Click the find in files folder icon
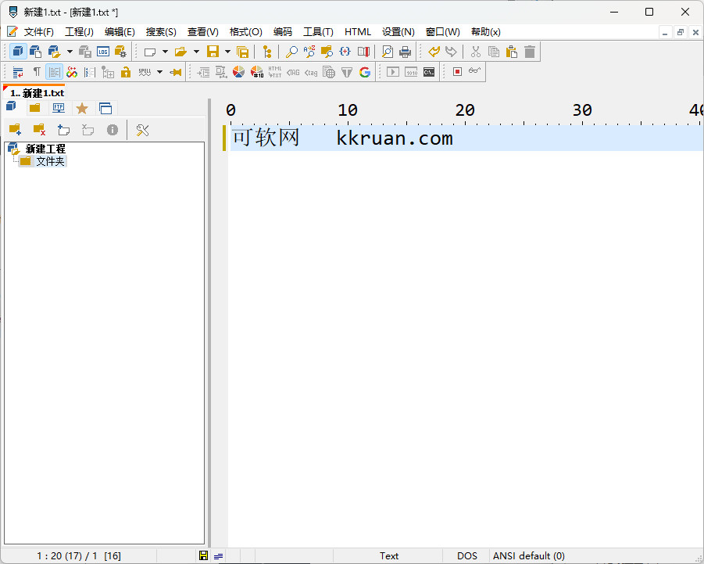The height and width of the screenshot is (564, 704). point(327,52)
